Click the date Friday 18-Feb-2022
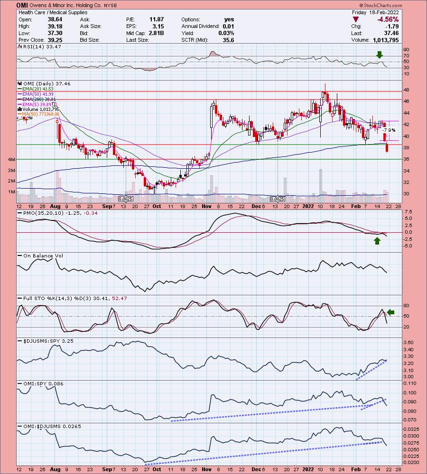Viewport: 427px width, 474px height. click(x=375, y=12)
